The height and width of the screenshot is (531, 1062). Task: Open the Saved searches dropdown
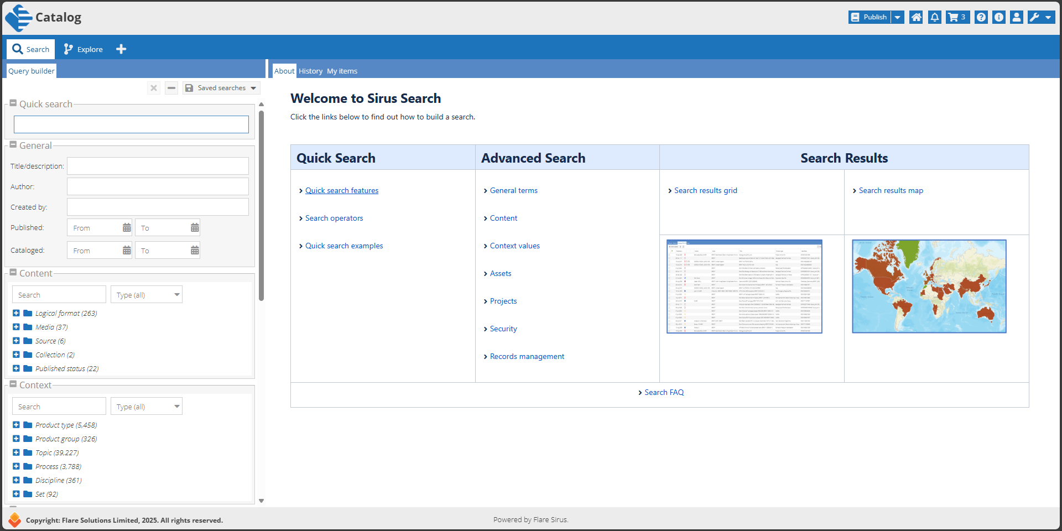[221, 88]
